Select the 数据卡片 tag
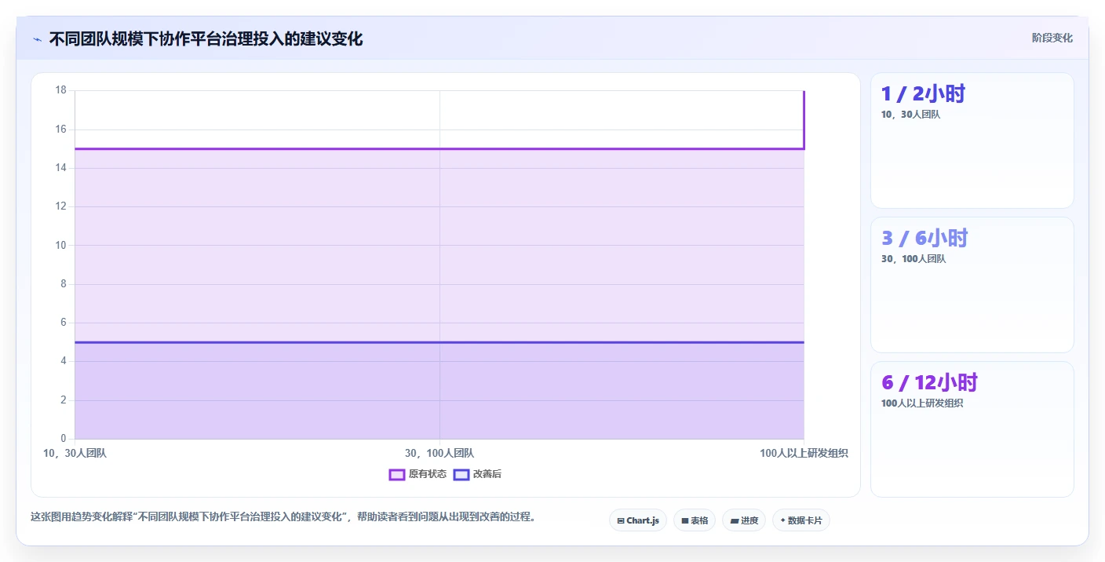Screen dimensions: 1105x562 (x=800, y=520)
